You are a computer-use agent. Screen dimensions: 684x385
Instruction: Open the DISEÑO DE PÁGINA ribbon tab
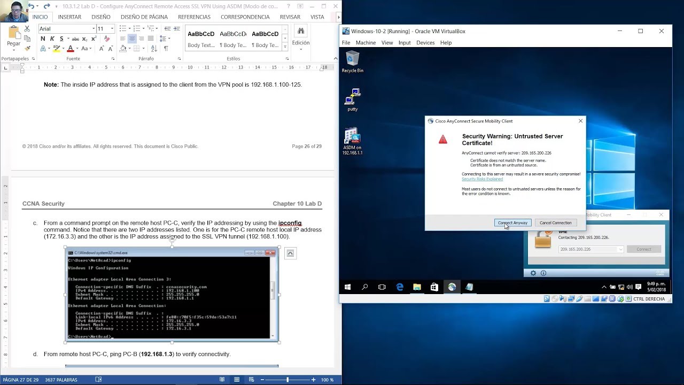(x=144, y=17)
